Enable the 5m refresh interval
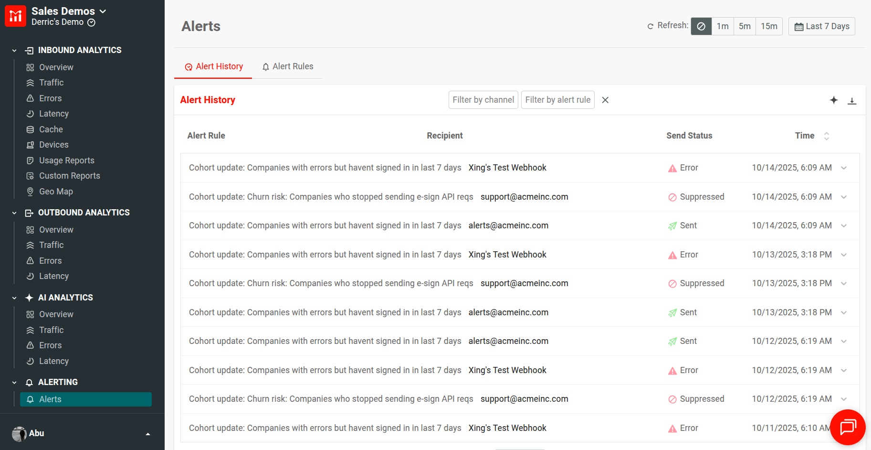871x450 pixels. [x=745, y=26]
